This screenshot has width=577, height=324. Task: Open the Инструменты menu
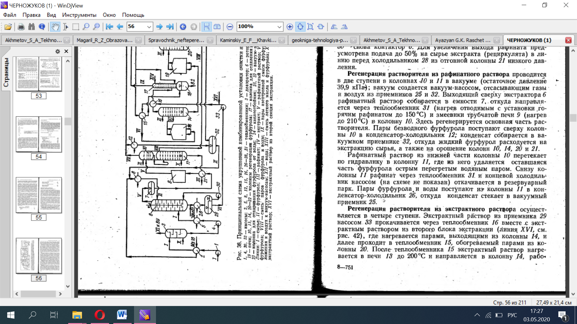(x=79, y=15)
